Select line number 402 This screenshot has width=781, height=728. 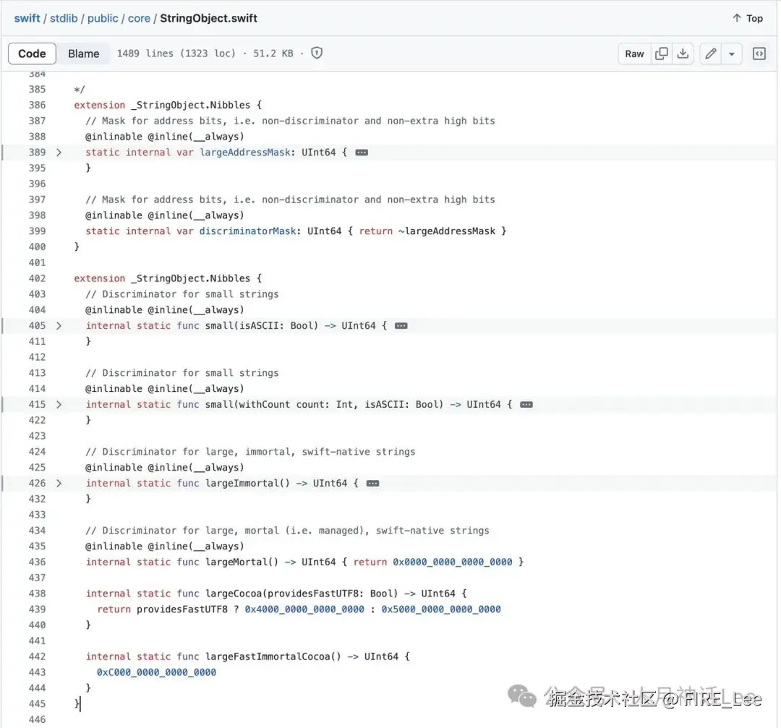pyautogui.click(x=37, y=278)
